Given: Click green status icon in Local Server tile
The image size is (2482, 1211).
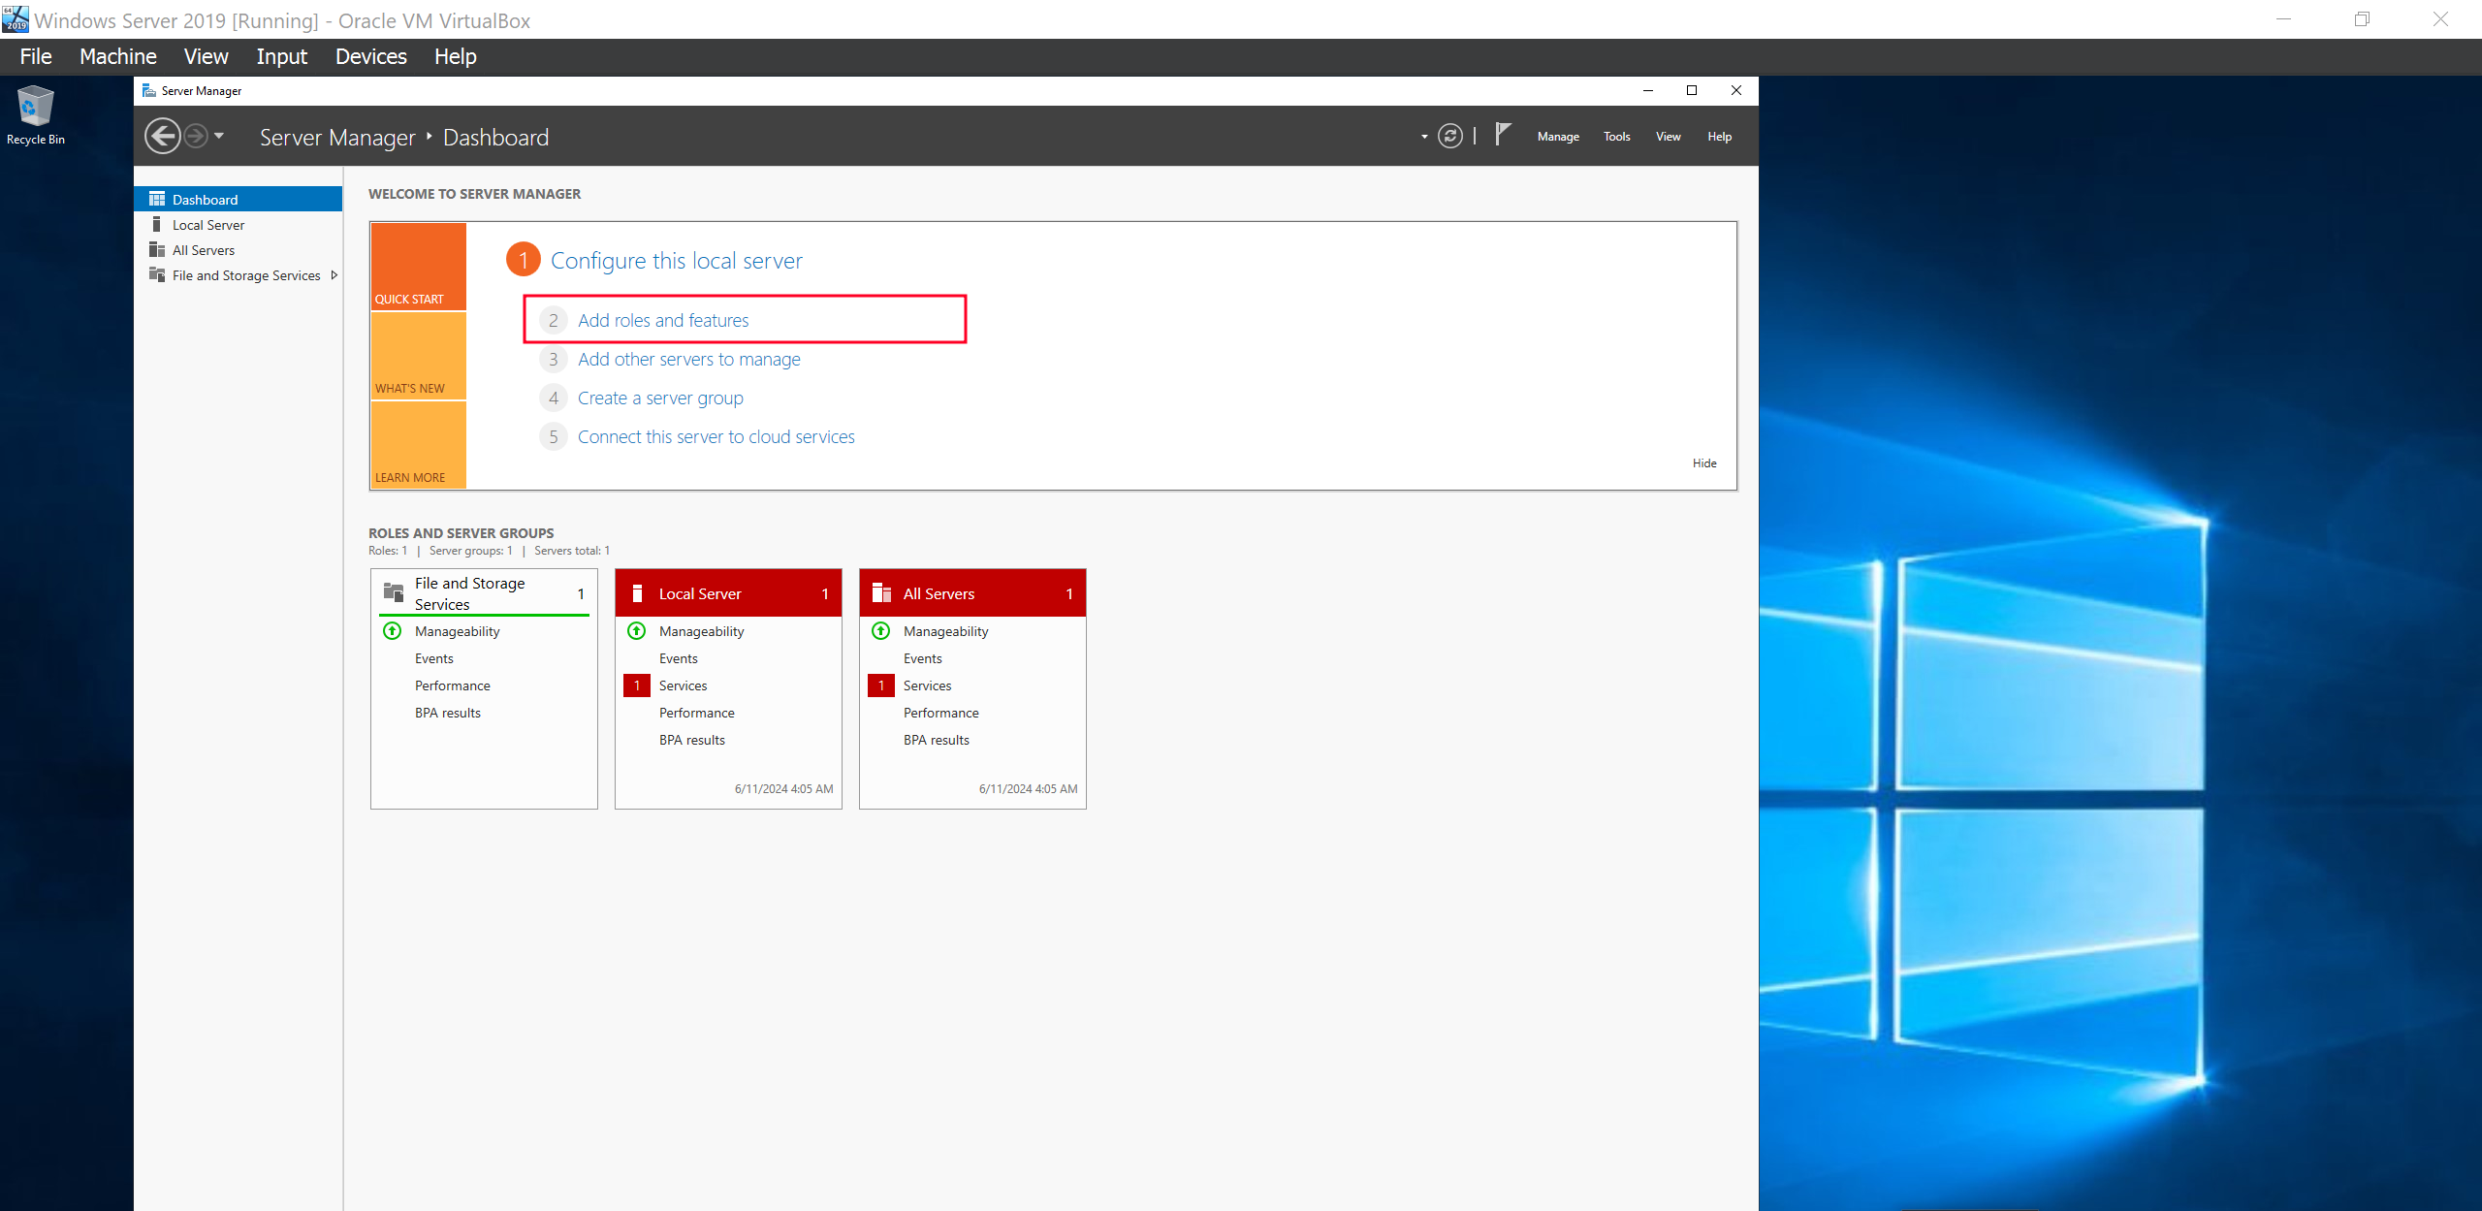Looking at the screenshot, I should (x=637, y=631).
